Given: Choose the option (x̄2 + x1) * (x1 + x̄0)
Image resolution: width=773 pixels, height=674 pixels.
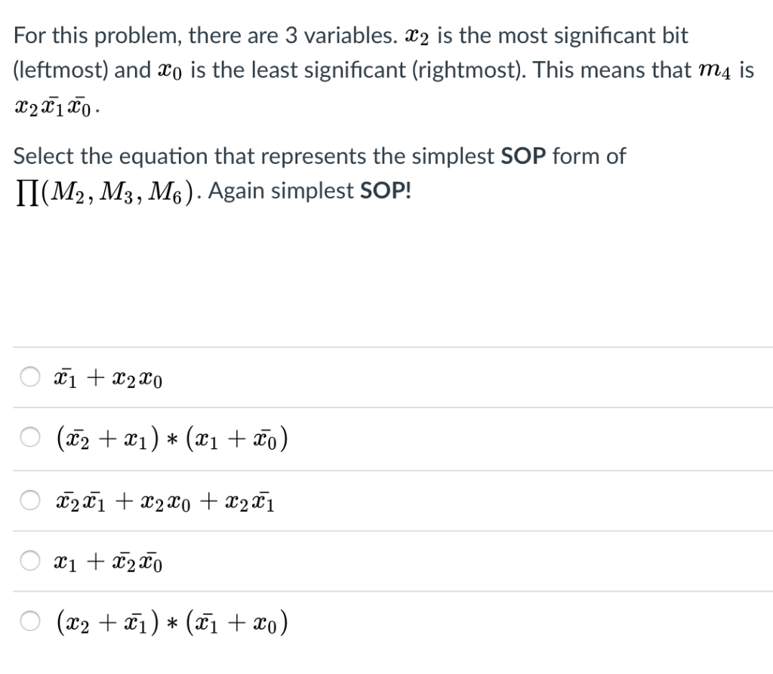Looking at the screenshot, I should (x=29, y=439).
